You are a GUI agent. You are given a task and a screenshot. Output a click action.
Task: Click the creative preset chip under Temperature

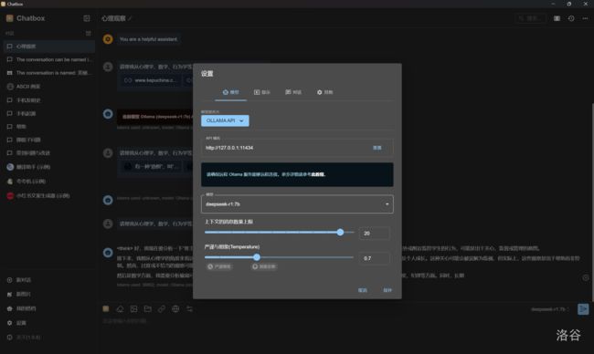[264, 266]
